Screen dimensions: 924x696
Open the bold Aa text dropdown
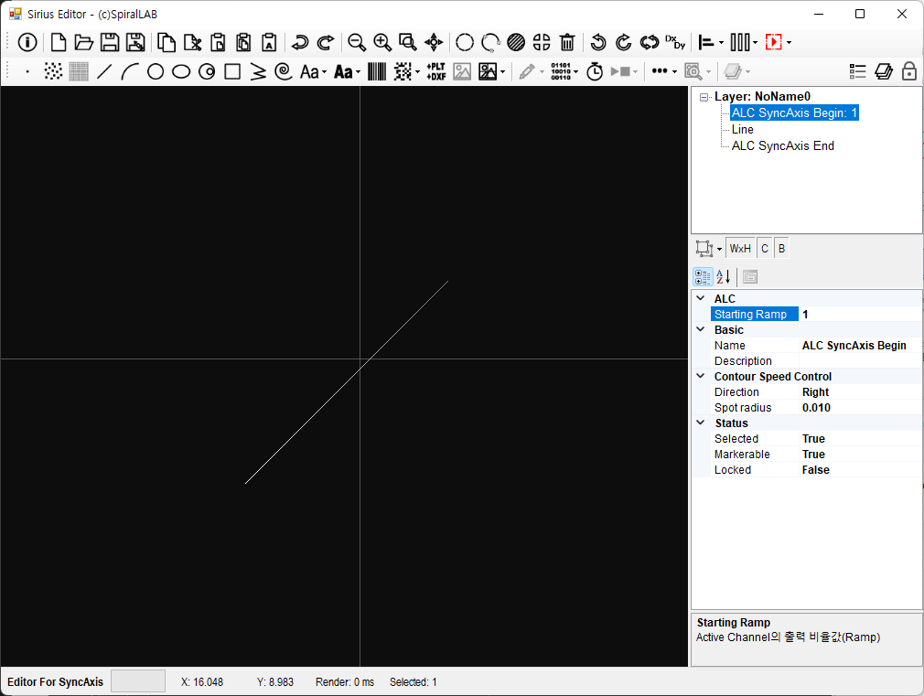click(x=358, y=72)
